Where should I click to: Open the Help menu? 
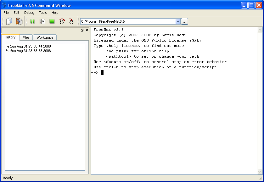click(55, 13)
